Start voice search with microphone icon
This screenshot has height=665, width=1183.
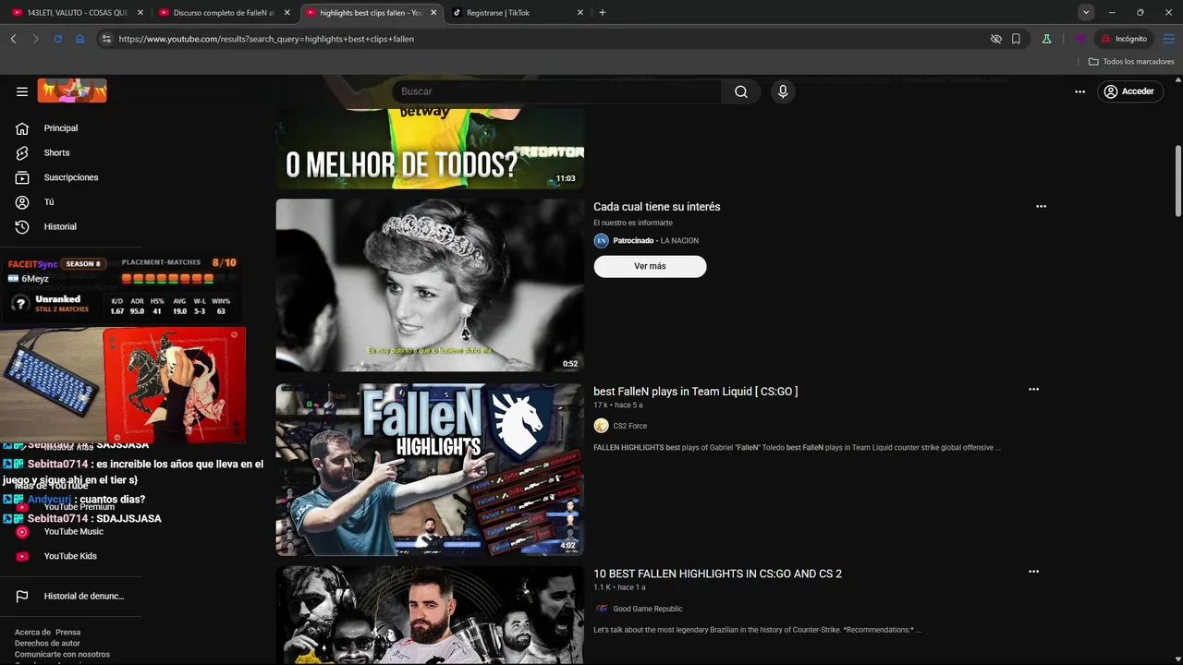coord(783,91)
